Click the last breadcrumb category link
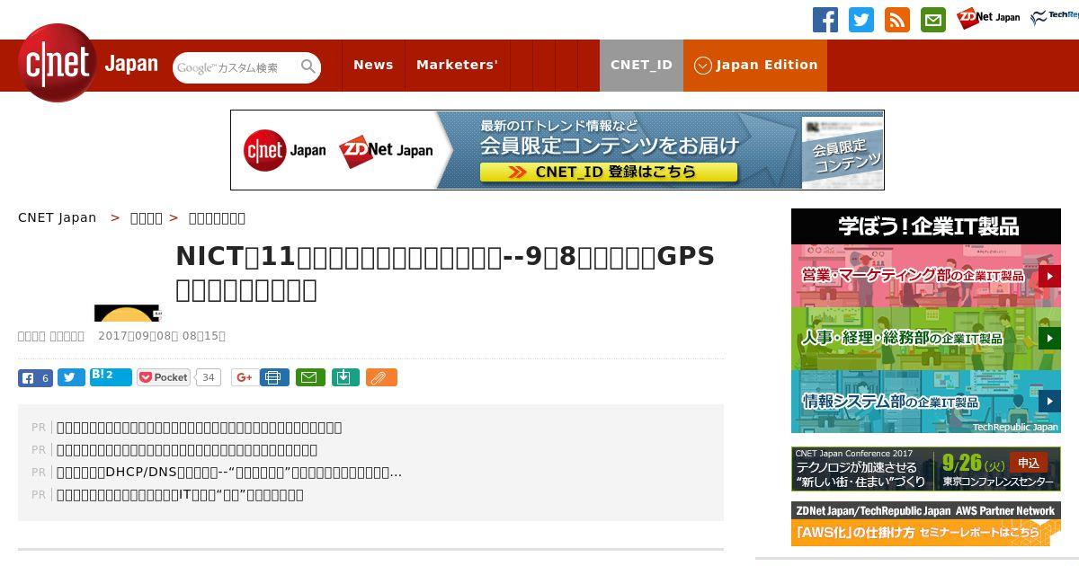This screenshot has width=1079, height=566. pyautogui.click(x=217, y=218)
